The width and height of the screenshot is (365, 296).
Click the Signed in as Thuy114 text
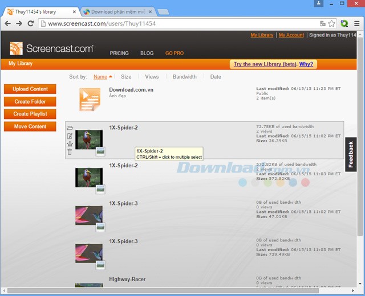click(332, 35)
